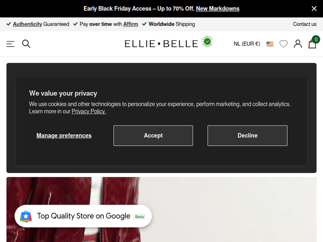This screenshot has width=323, height=242.
Task: Decline cookies in the privacy dialog
Action: pyautogui.click(x=247, y=135)
